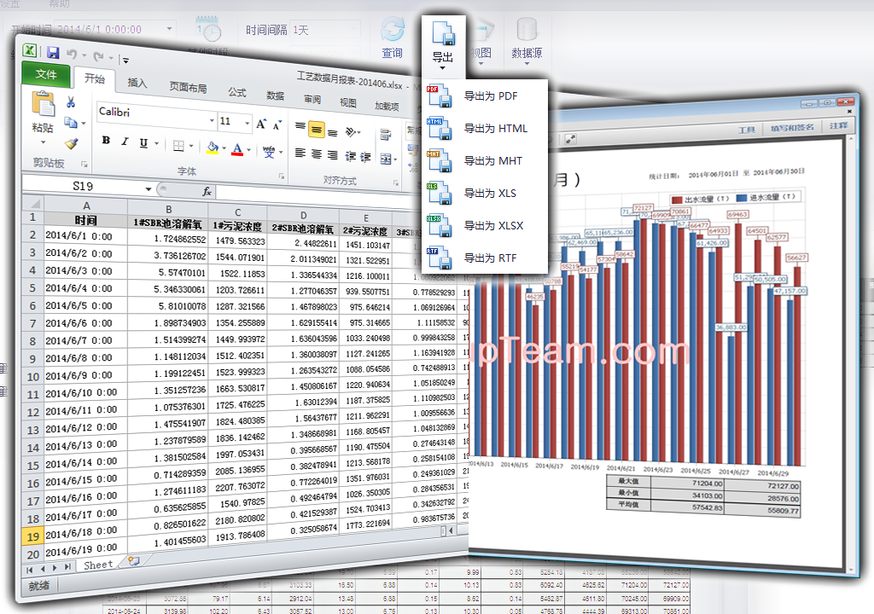
Task: Click the text orientation icon
Action: pos(351,131)
